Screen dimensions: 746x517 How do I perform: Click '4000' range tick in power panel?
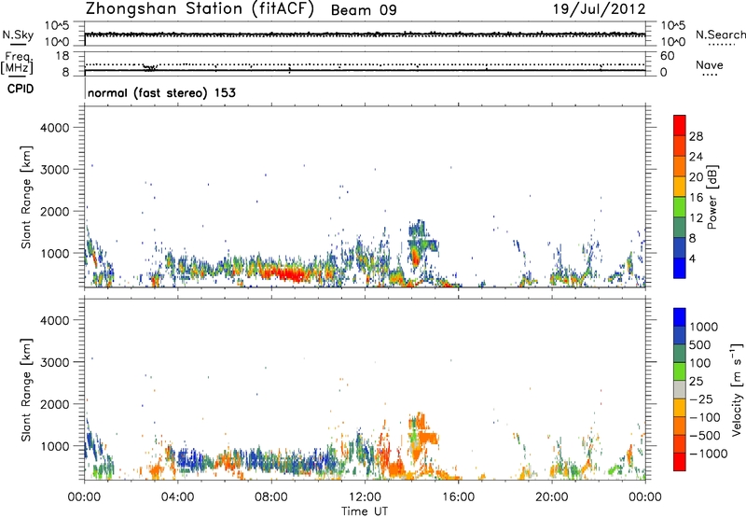tap(55, 128)
